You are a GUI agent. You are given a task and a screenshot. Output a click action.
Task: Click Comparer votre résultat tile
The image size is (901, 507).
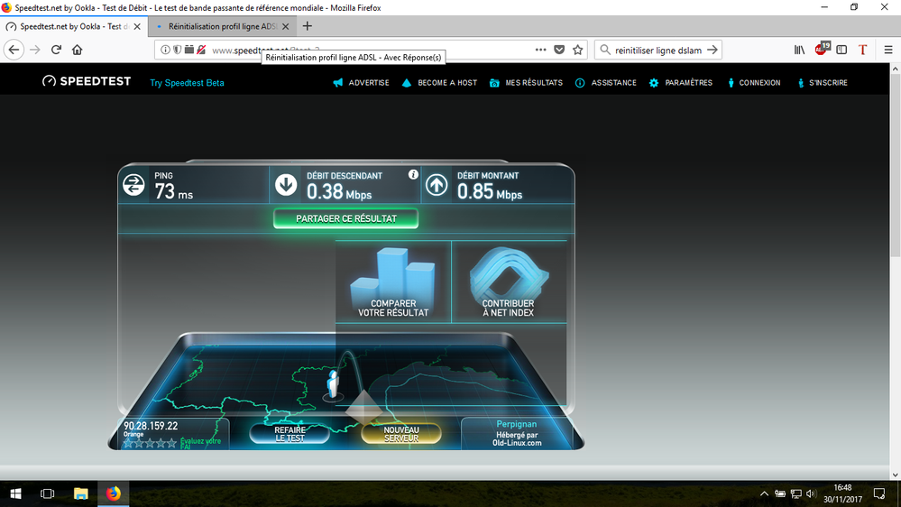coord(393,281)
